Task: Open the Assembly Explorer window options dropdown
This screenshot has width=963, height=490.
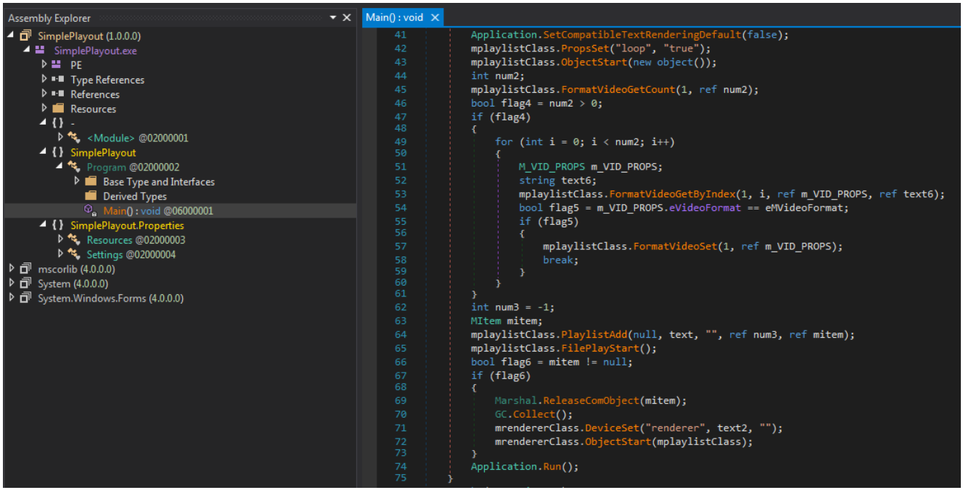Action: pos(334,17)
